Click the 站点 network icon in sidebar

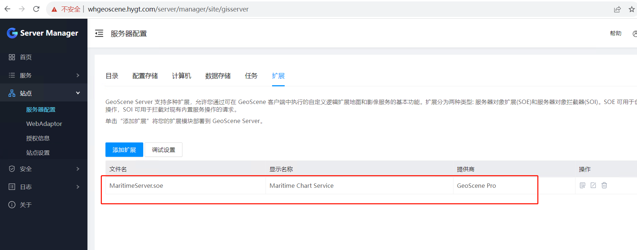[12, 93]
